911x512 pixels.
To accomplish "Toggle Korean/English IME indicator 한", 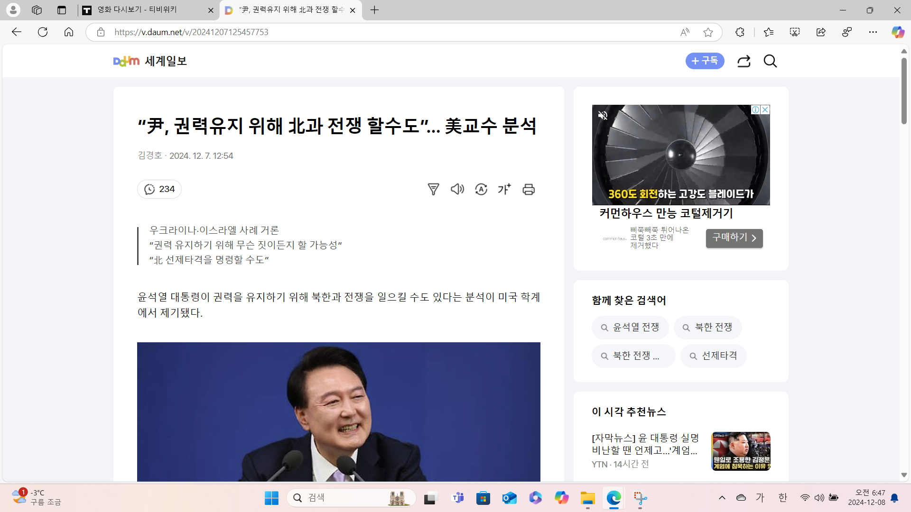I will point(783,497).
